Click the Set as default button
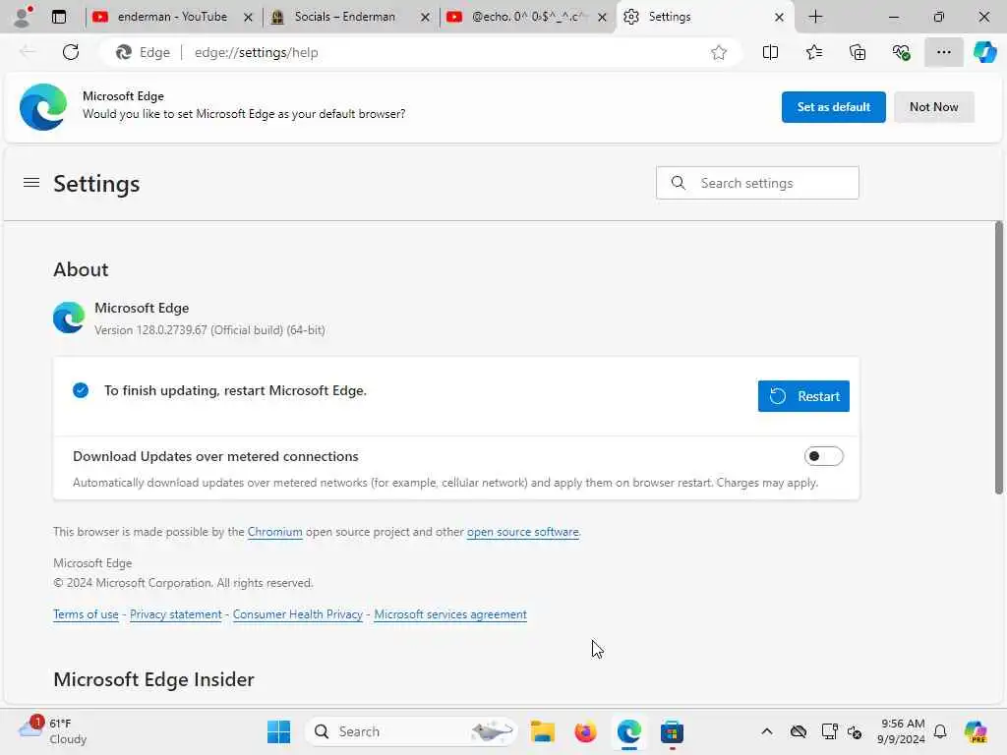The width and height of the screenshot is (1007, 755). (833, 107)
